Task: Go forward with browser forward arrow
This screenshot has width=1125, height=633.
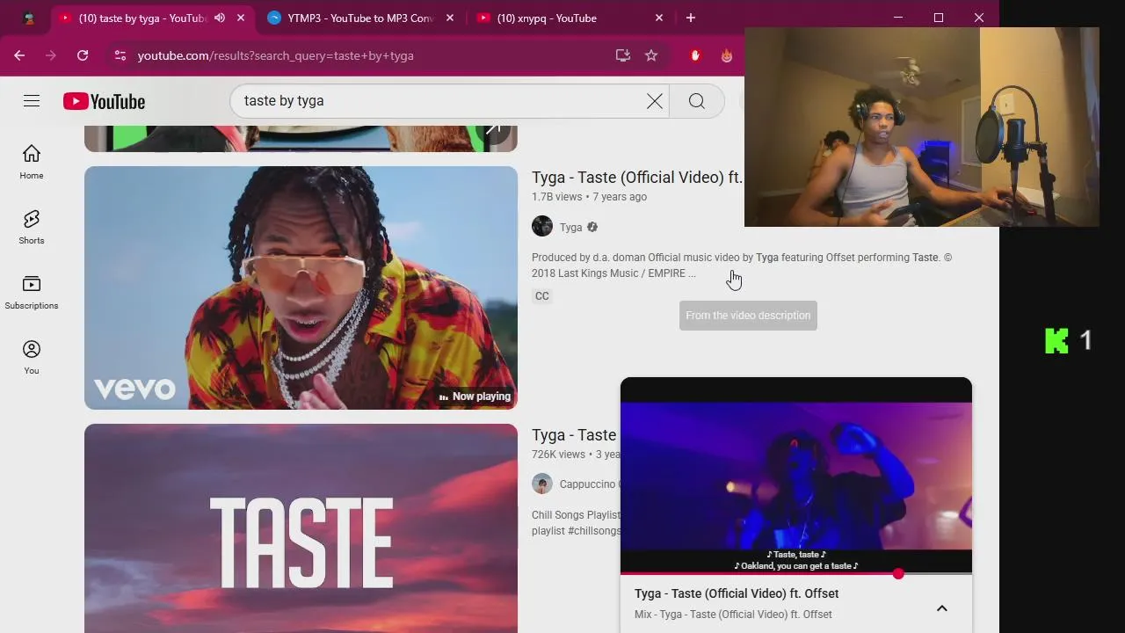Action: tap(51, 55)
